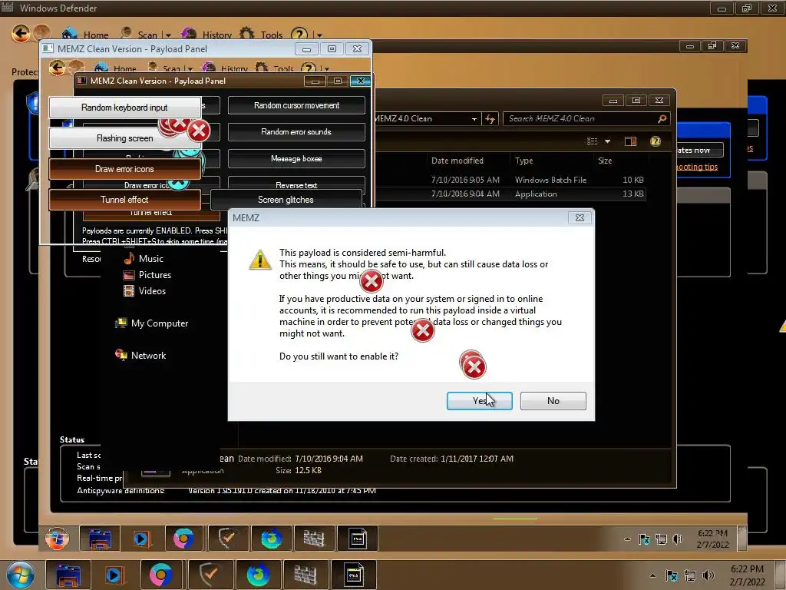Decline with No in the MEMZ dialog

tap(553, 401)
